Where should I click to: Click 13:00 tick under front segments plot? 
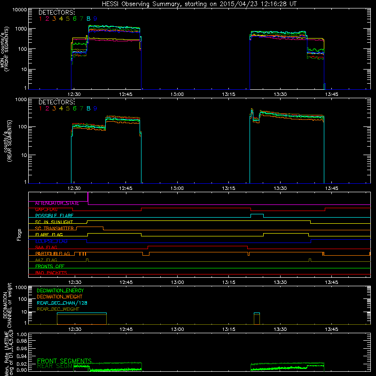tap(177, 94)
